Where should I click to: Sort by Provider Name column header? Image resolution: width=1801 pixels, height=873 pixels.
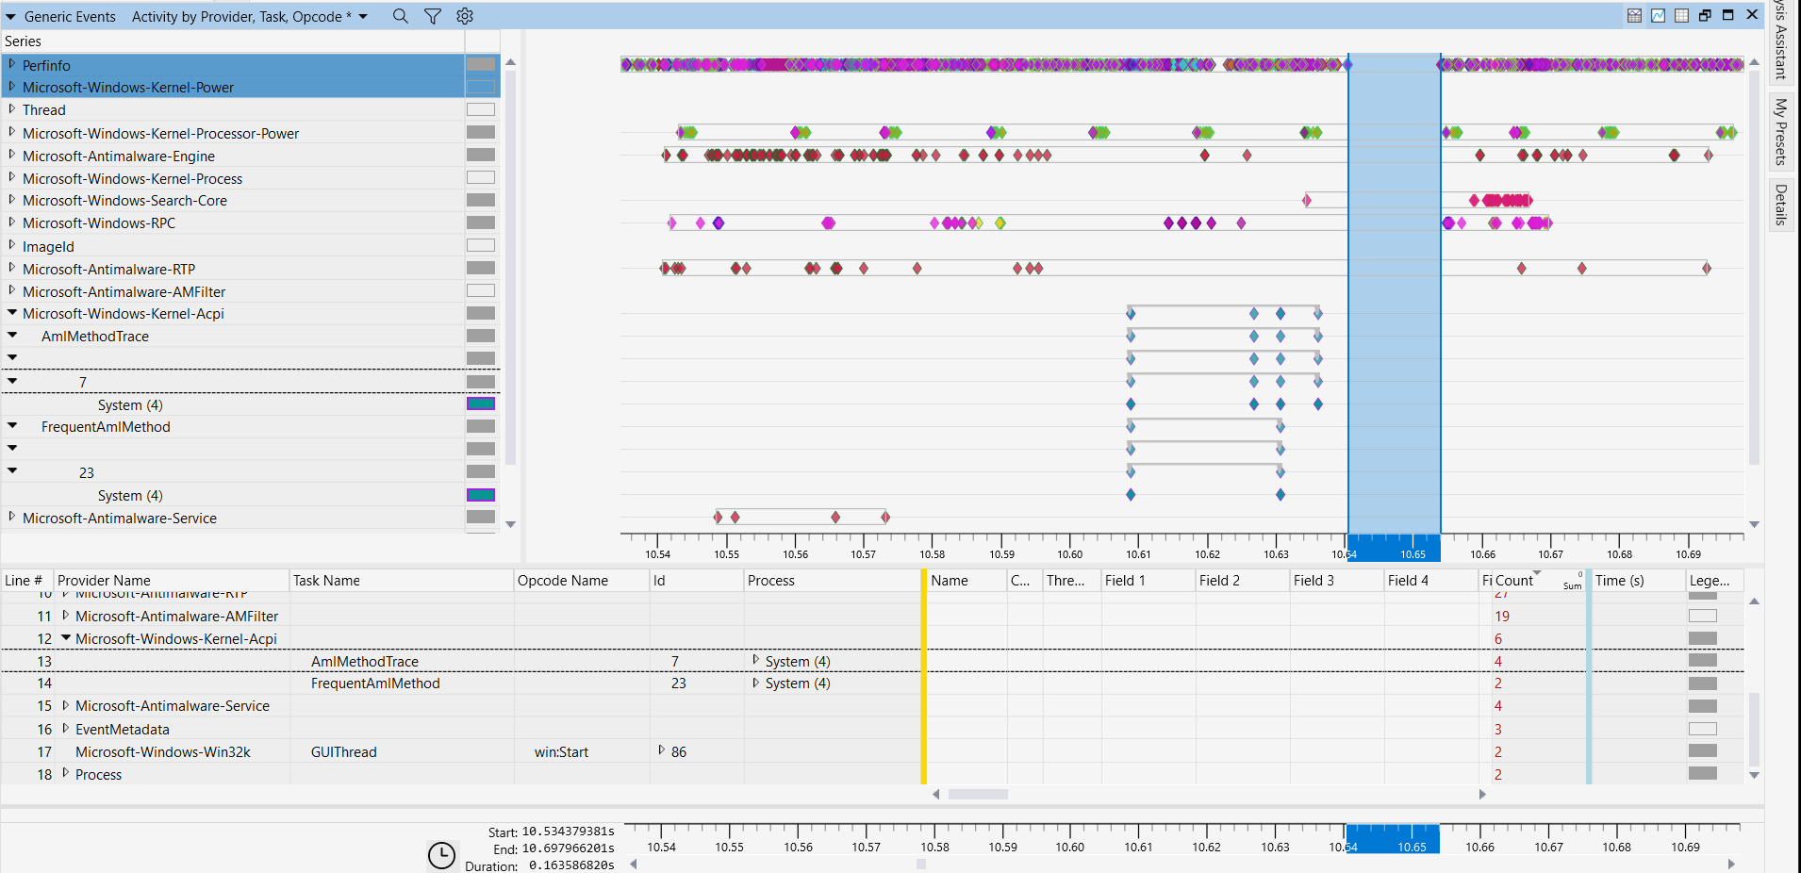(x=171, y=581)
